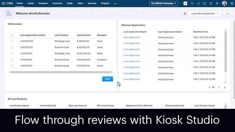The width and height of the screenshot is (235, 132).
Task: Click the Try CRM for Everyone button
Action: (164, 3)
